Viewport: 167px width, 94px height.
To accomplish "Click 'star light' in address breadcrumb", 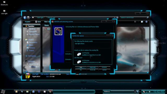I will tap(40, 17).
